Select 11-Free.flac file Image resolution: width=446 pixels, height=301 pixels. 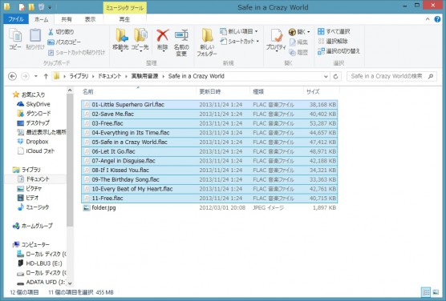209,199
